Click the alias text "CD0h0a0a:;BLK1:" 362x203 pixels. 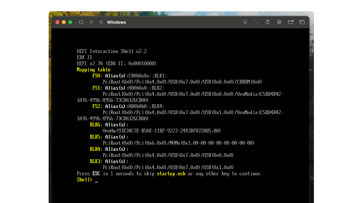click(148, 76)
